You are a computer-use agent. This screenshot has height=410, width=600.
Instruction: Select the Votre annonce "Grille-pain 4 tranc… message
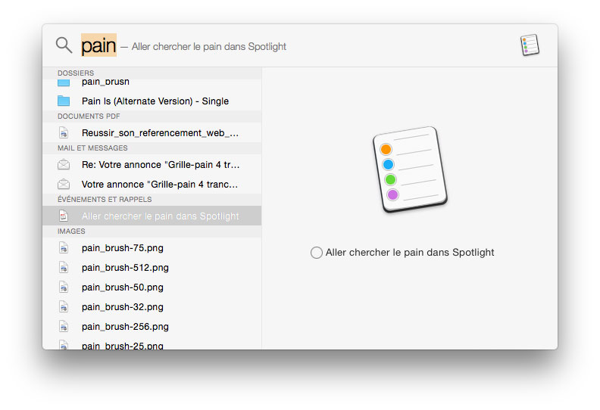[x=152, y=184]
